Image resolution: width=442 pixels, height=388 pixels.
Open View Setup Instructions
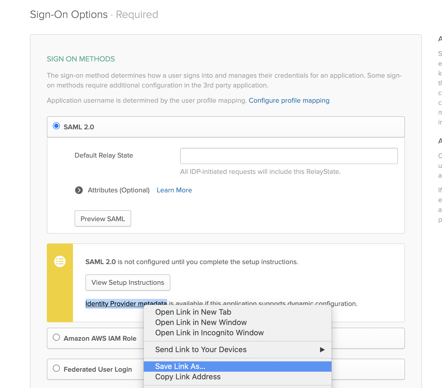(x=128, y=283)
